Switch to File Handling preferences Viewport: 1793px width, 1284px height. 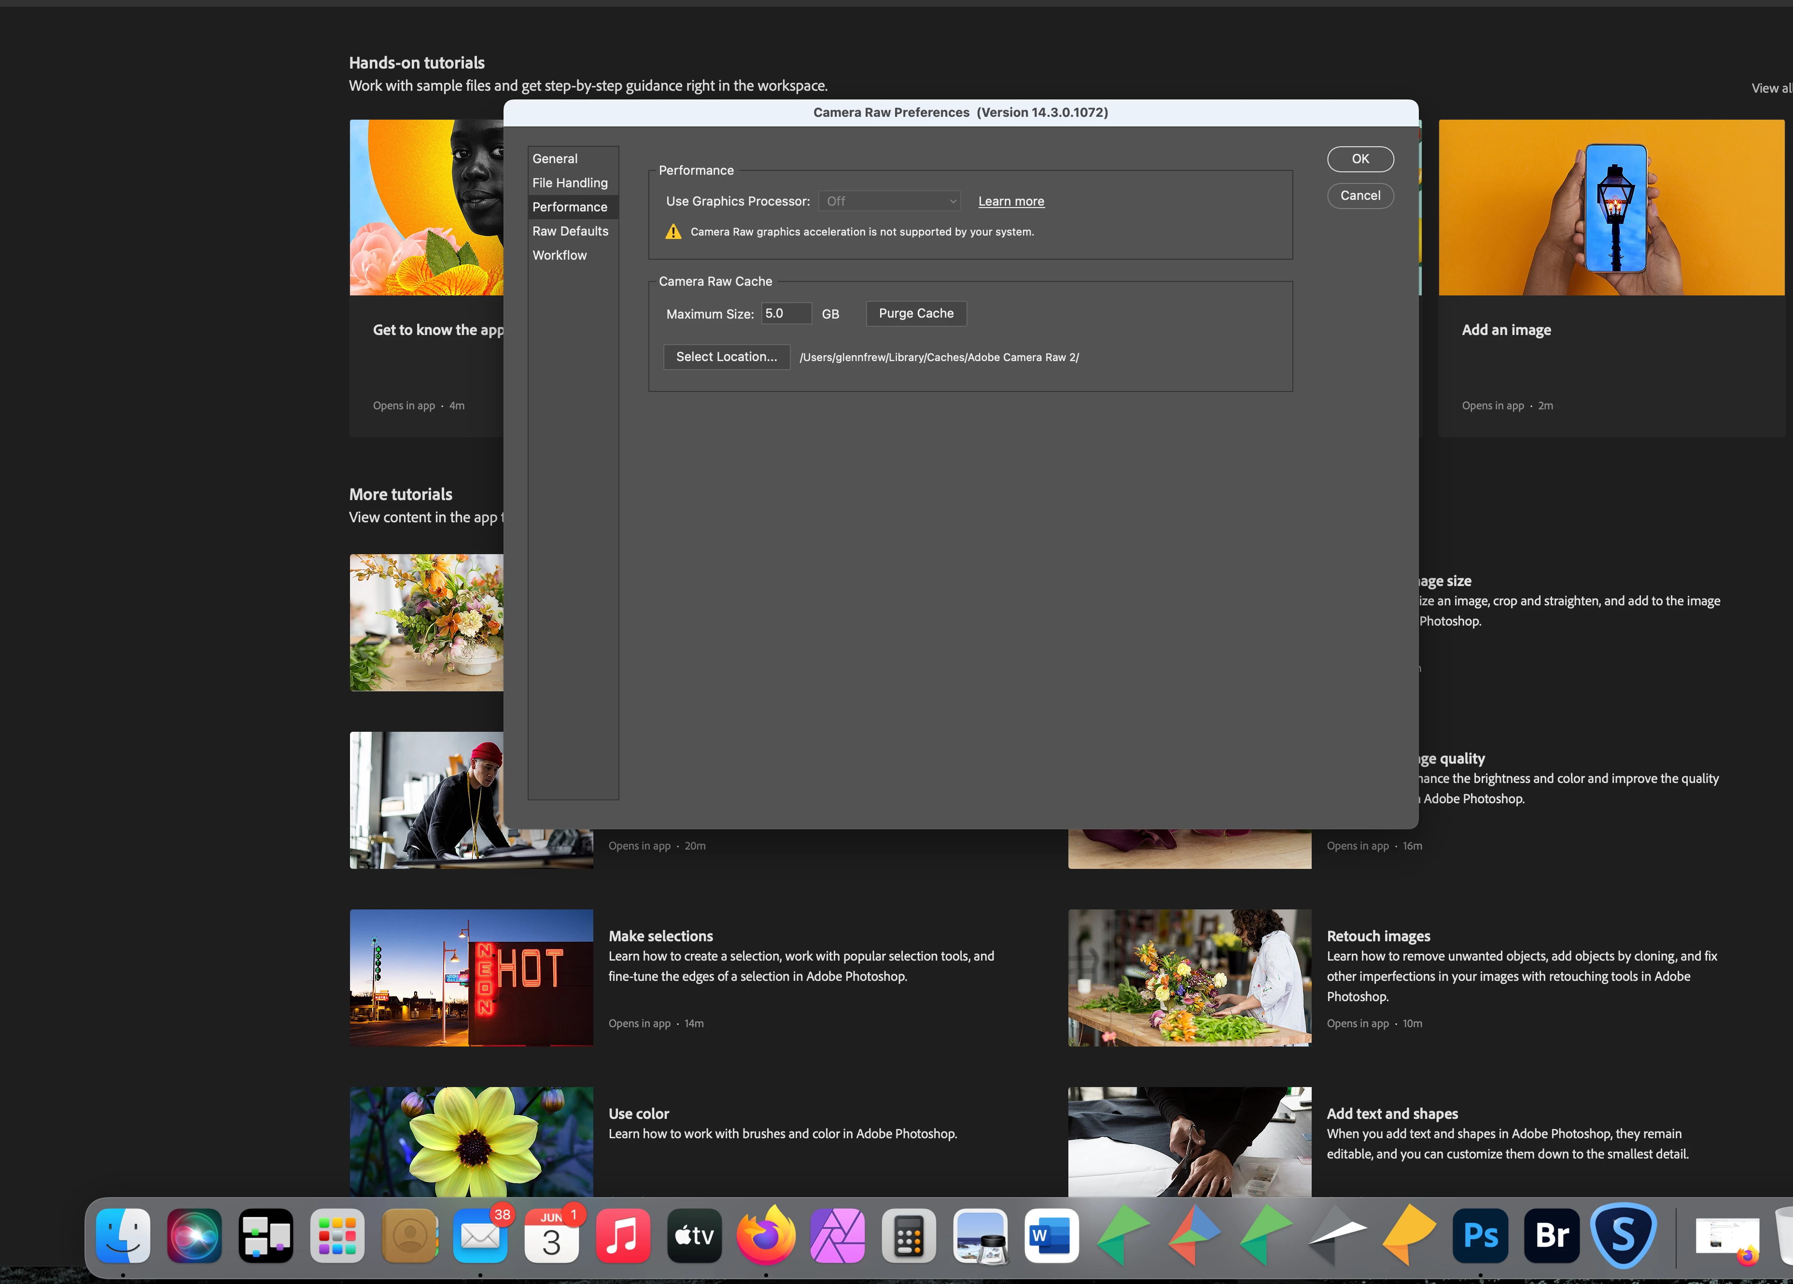point(569,182)
